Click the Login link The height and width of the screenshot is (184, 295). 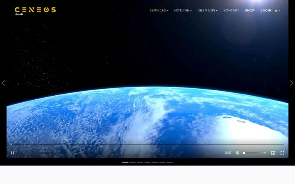(266, 10)
